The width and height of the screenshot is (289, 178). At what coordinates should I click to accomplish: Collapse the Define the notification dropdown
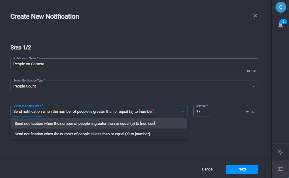pyautogui.click(x=183, y=112)
